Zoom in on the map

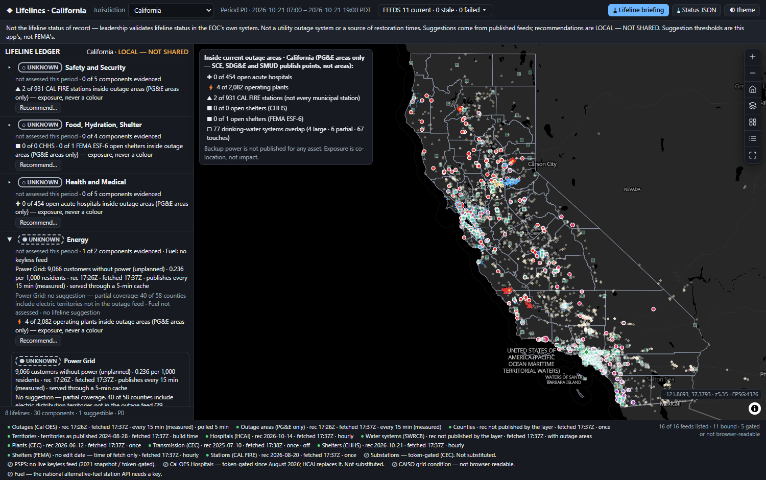coord(752,57)
